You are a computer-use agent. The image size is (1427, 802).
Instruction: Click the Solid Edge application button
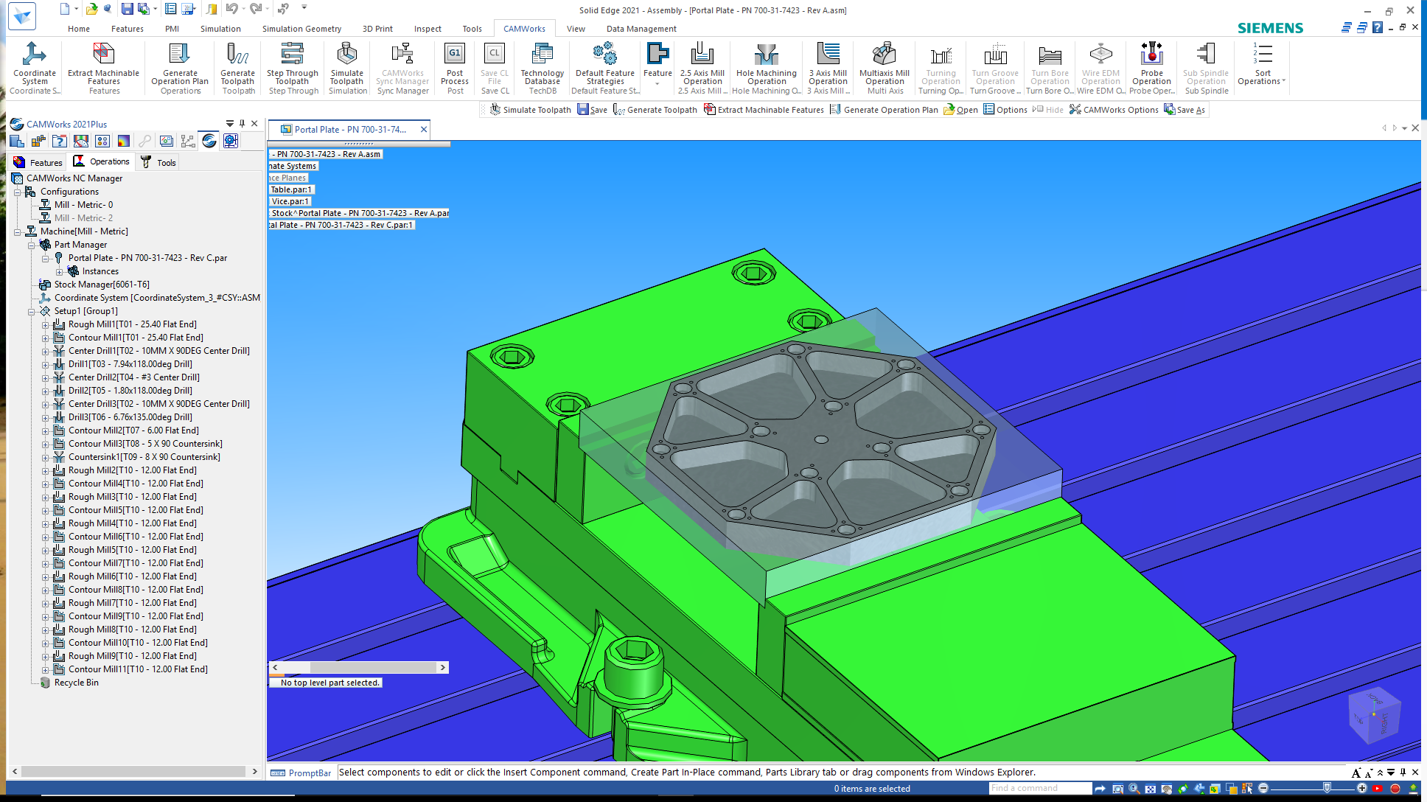point(22,16)
